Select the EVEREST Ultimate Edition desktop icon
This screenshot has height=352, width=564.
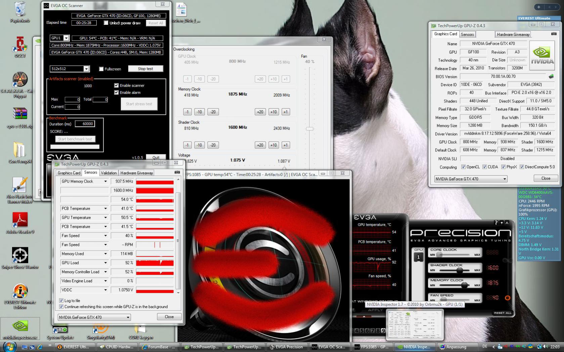tap(20, 296)
